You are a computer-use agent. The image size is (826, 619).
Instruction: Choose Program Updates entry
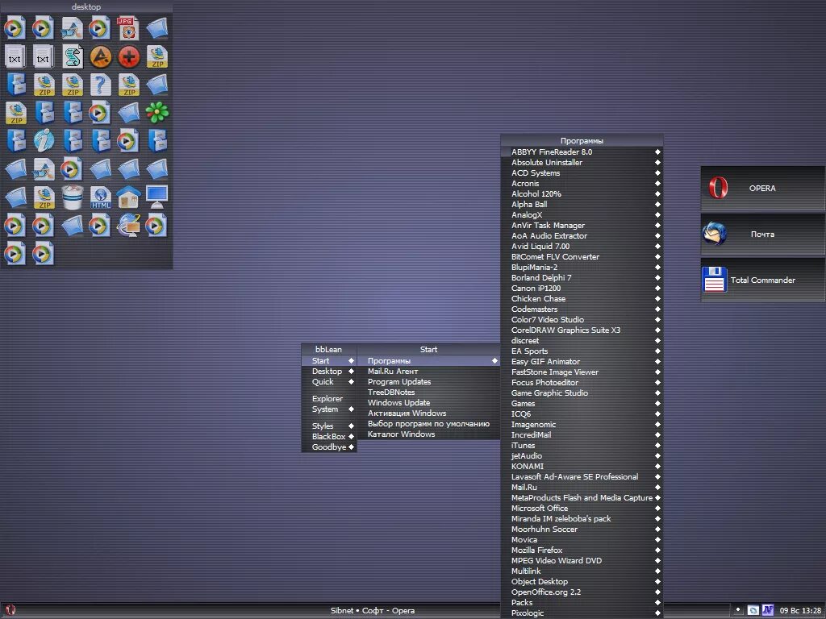[428, 381]
